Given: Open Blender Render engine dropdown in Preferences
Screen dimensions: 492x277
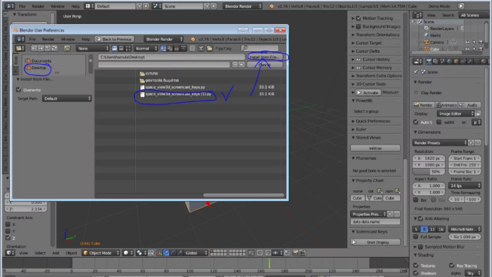Looking at the screenshot, I should click(164, 39).
